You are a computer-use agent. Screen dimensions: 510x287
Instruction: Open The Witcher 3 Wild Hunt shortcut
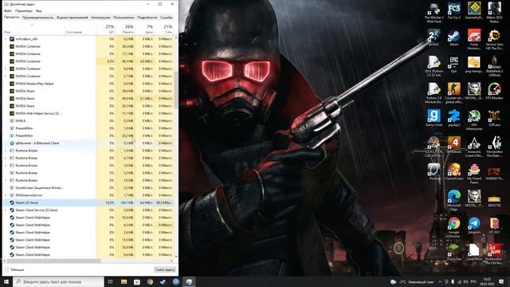433,13
